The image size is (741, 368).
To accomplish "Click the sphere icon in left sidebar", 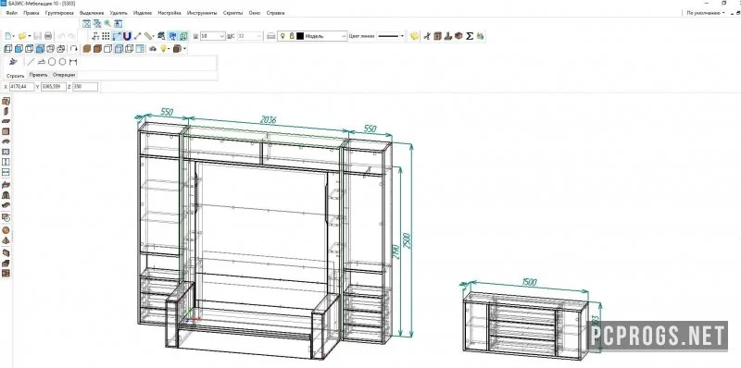I will 6,229.
